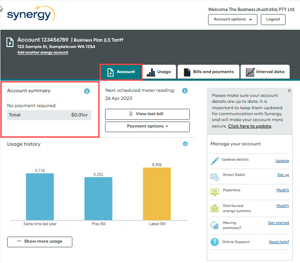Open the Payment options dropdown
This screenshot has width=300, height=263.
[147, 127]
